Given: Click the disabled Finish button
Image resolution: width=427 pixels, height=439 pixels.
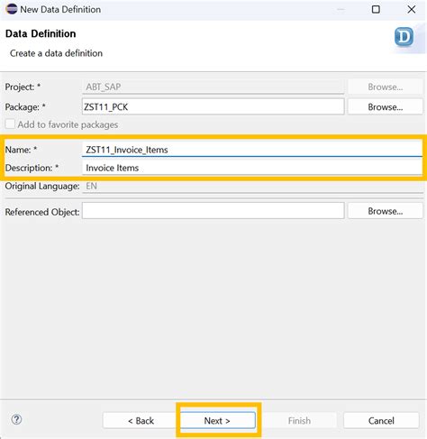Looking at the screenshot, I should tap(299, 420).
